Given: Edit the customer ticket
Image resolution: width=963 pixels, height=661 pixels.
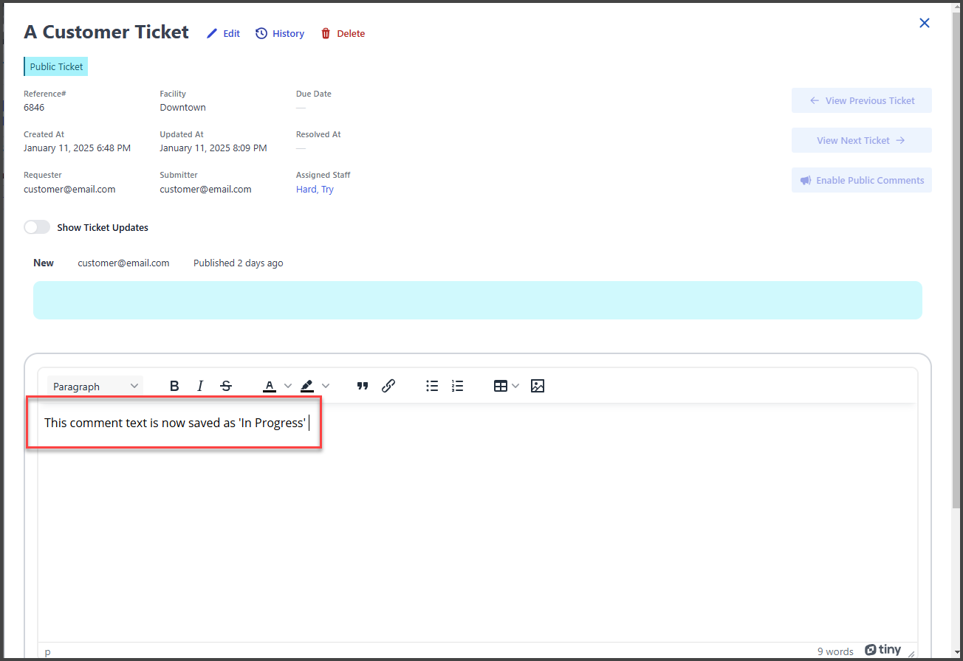Looking at the screenshot, I should click(223, 33).
